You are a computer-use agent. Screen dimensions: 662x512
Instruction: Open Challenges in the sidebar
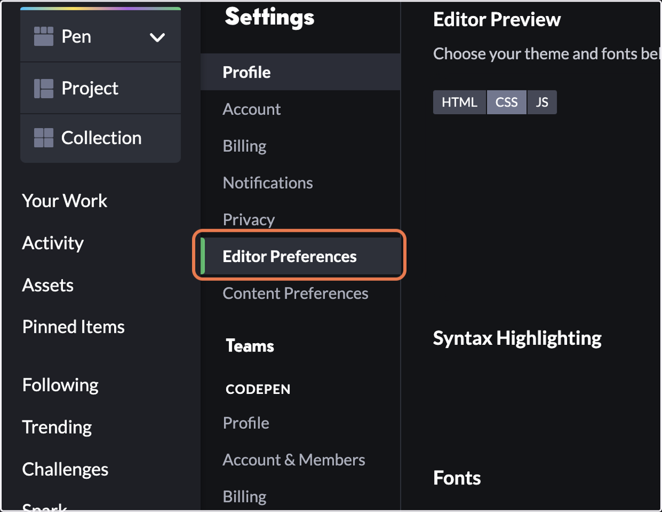pos(65,470)
